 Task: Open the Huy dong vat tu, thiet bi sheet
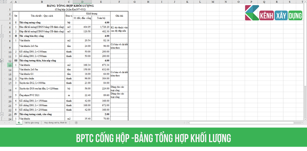[x=55, y=123]
